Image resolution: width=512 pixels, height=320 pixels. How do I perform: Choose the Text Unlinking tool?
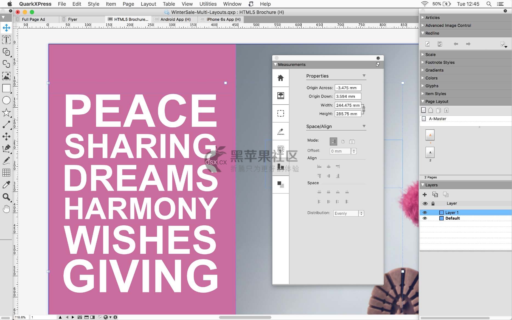[6, 64]
